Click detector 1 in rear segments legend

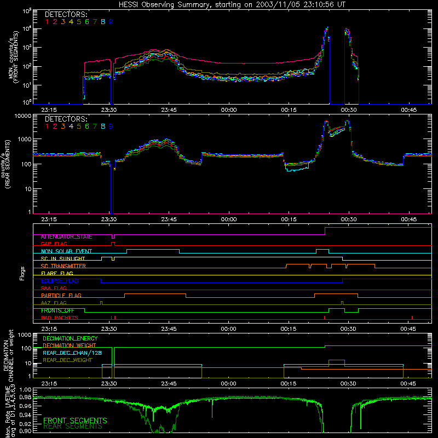pos(47,126)
